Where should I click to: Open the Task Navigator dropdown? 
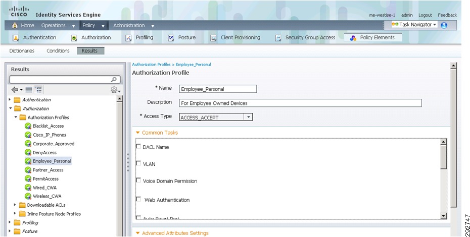tap(414, 25)
